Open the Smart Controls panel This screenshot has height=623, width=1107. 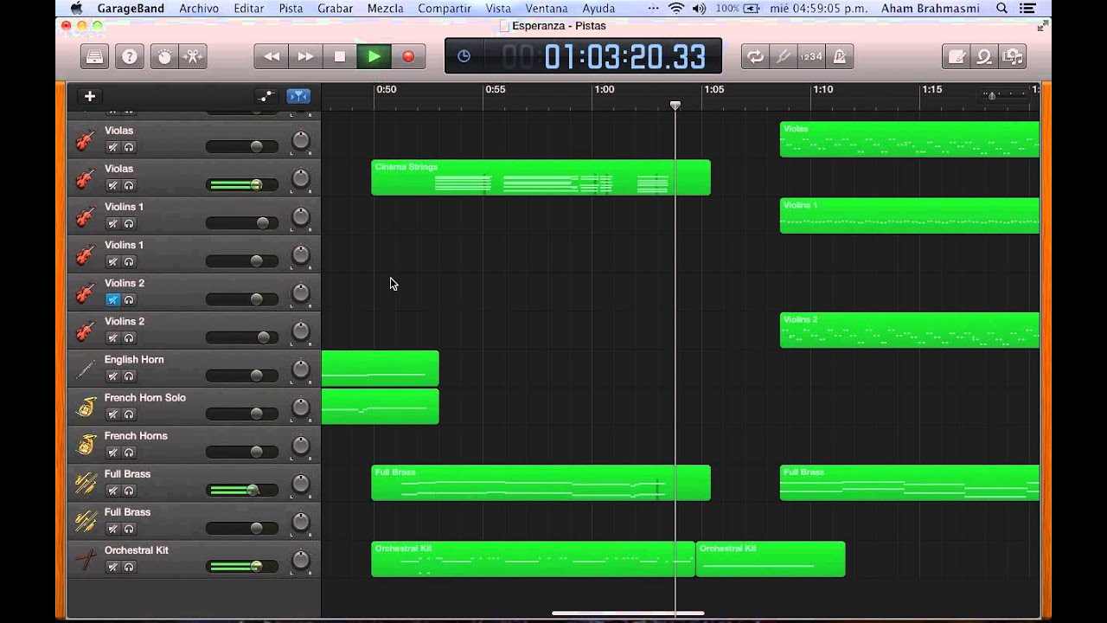[164, 56]
